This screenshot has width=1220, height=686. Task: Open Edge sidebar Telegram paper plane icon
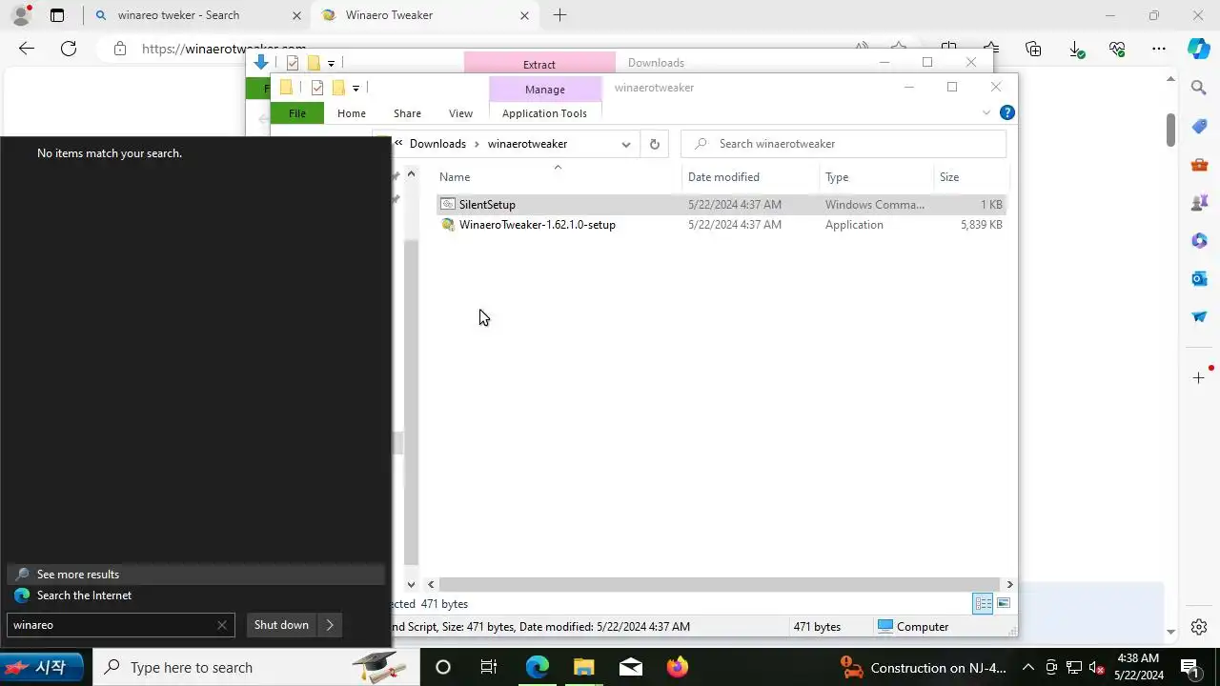1199,316
